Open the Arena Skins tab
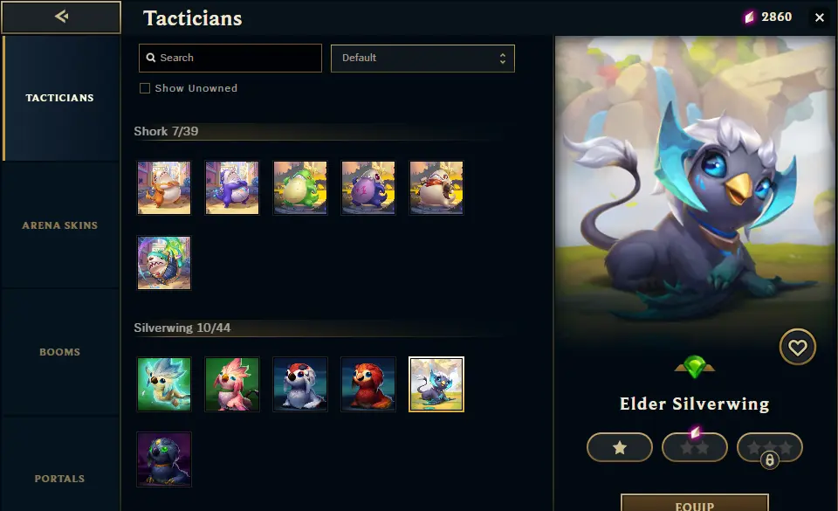This screenshot has height=511, width=838. 60,225
